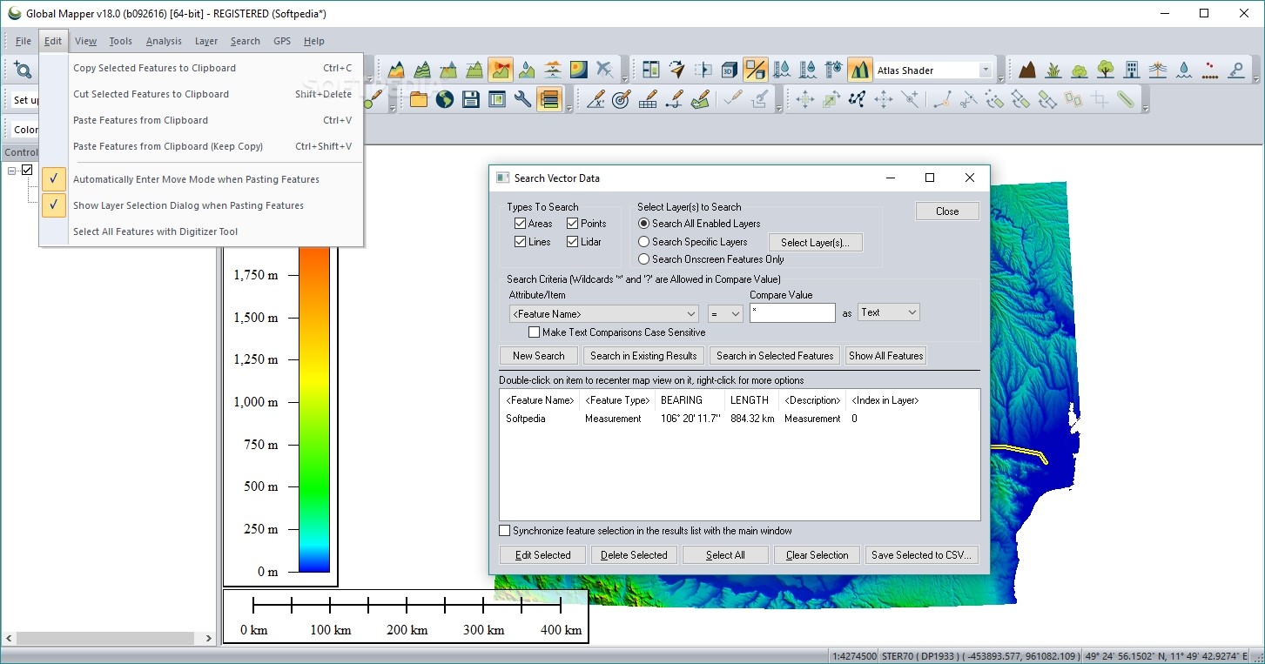
Task: Click the range ring target pencil icon
Action: point(622,99)
